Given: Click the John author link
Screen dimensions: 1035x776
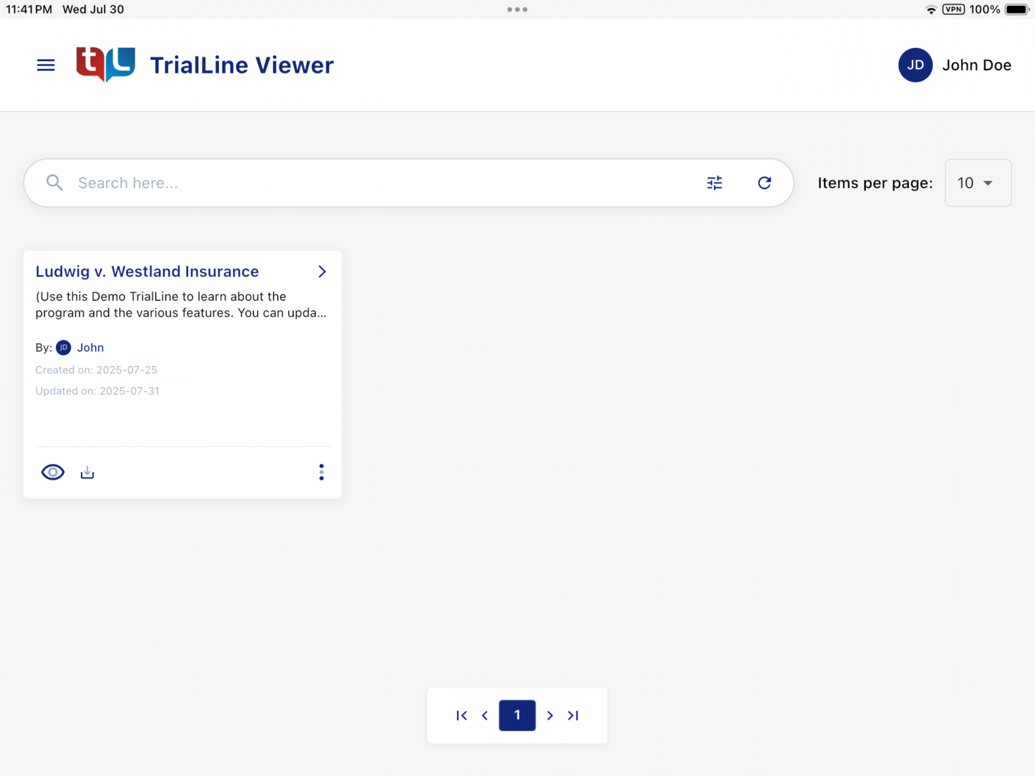Looking at the screenshot, I should pos(90,348).
